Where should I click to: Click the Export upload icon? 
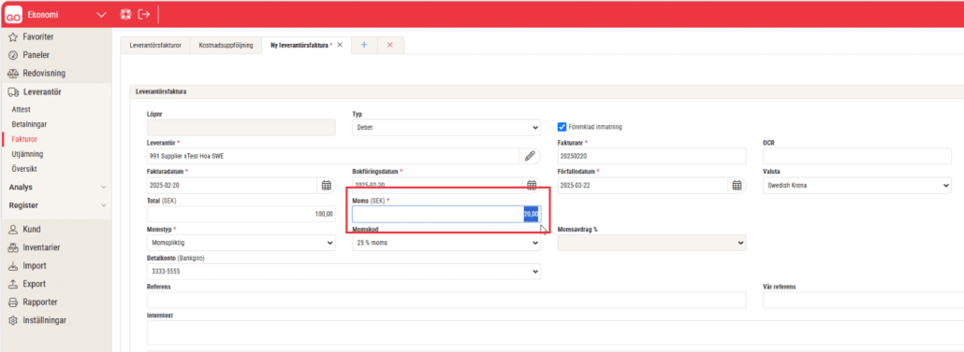coord(12,284)
